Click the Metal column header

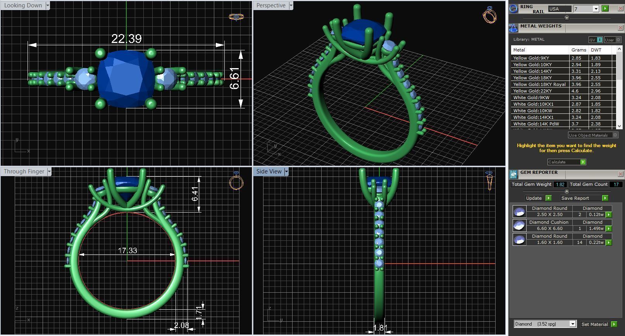tap(540, 50)
